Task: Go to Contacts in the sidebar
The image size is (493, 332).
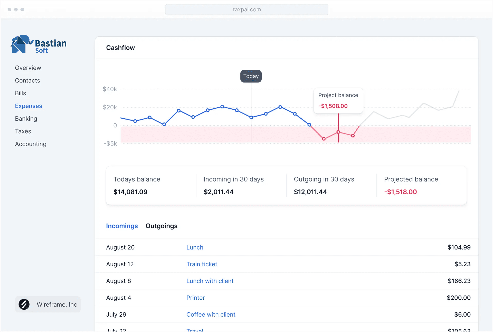Action: 27,81
